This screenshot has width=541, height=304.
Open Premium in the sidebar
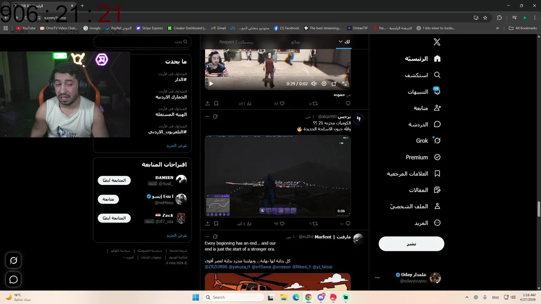pyautogui.click(x=424, y=157)
